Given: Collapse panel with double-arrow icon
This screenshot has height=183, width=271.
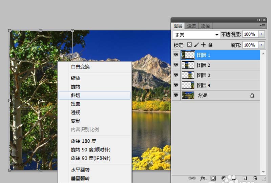Looking at the screenshot, I should (x=258, y=20).
